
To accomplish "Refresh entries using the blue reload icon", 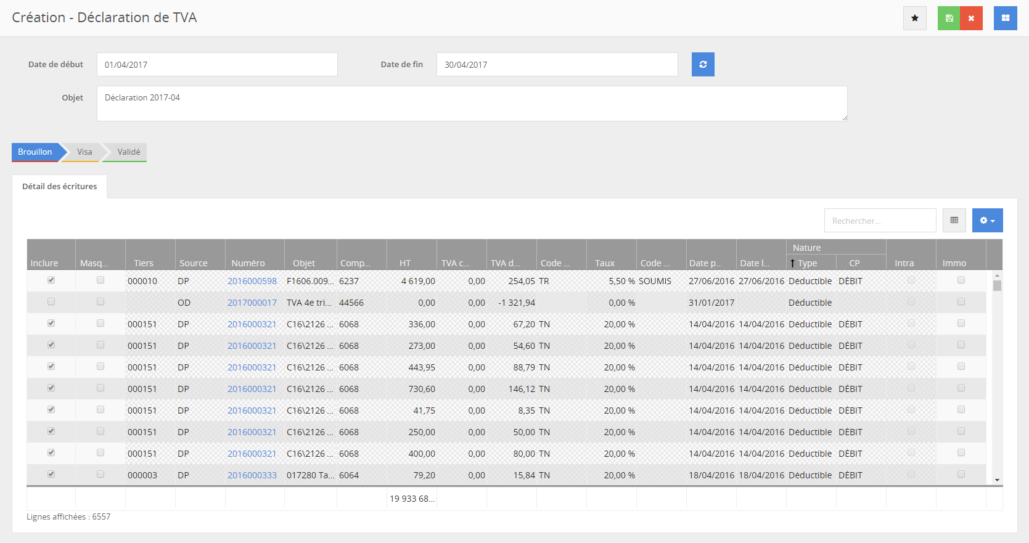I will coord(703,65).
